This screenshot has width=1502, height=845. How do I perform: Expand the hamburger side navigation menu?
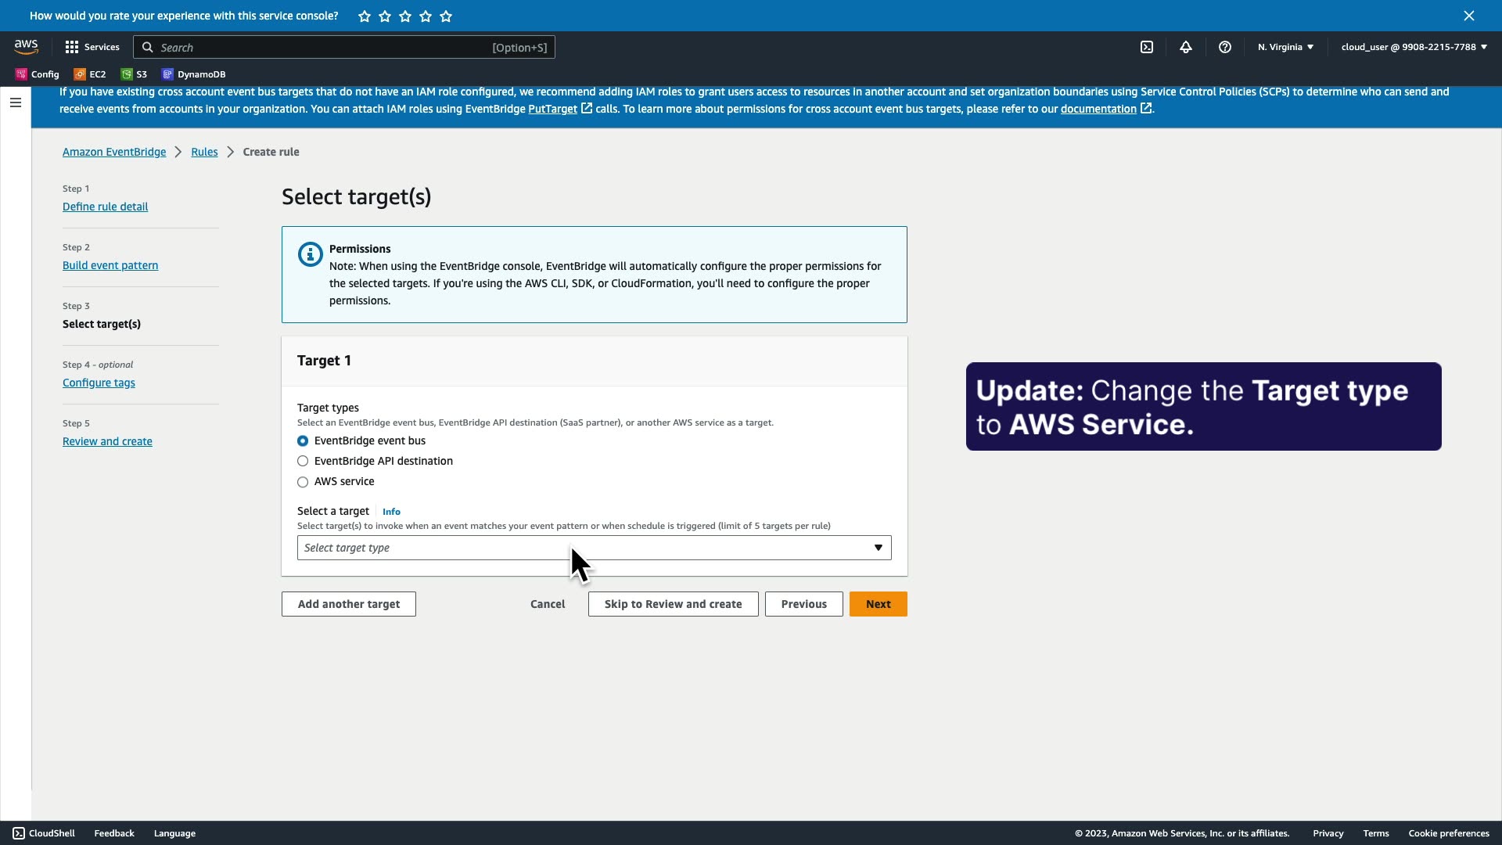pos(15,102)
